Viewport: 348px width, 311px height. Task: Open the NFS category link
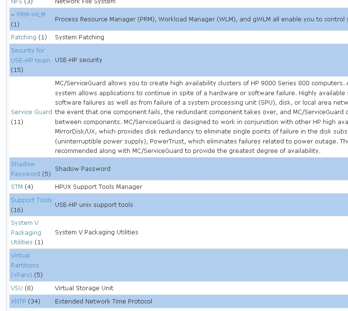[17, 2]
